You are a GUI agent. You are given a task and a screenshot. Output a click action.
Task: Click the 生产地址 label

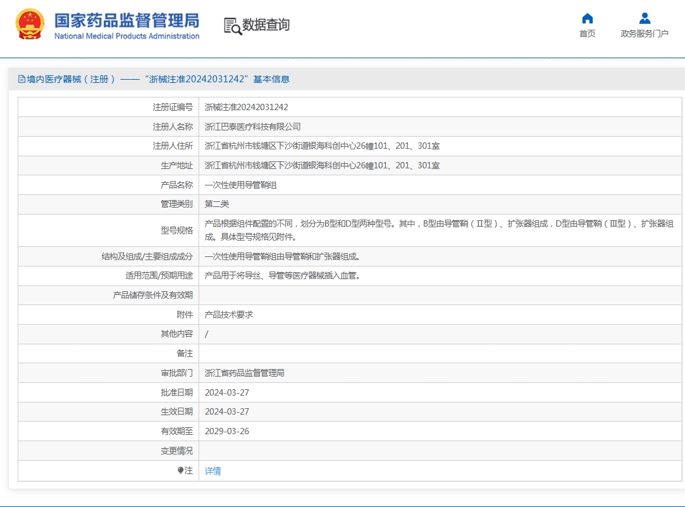[176, 166]
